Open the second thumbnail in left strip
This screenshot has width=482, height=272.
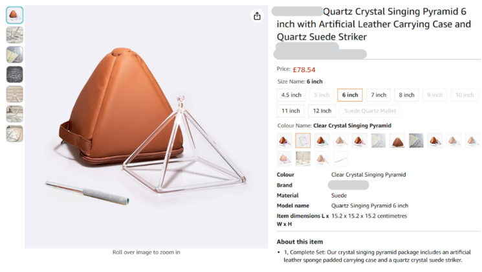14,35
